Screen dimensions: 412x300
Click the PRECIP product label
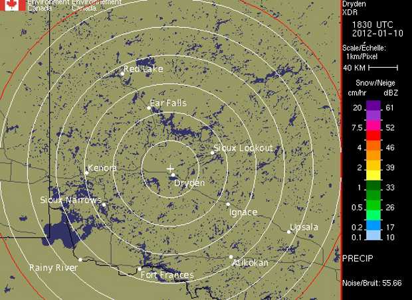point(357,258)
